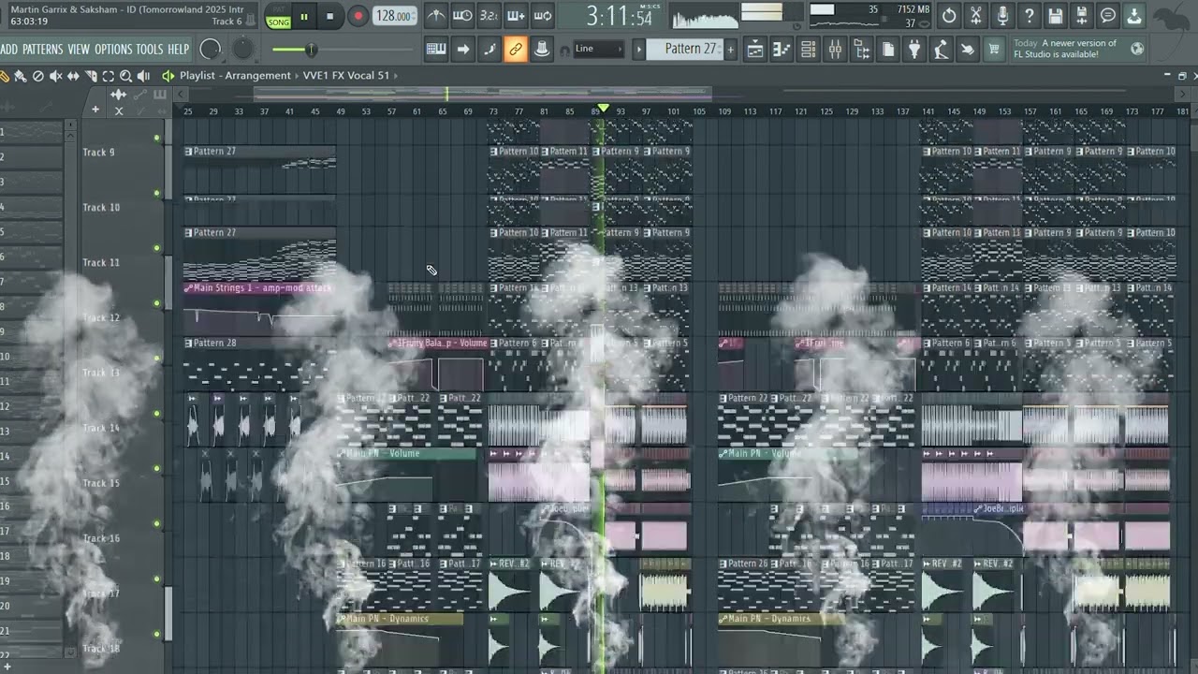Add new pattern with plus button
Viewport: 1198px width, 674px height.
pyautogui.click(x=731, y=49)
